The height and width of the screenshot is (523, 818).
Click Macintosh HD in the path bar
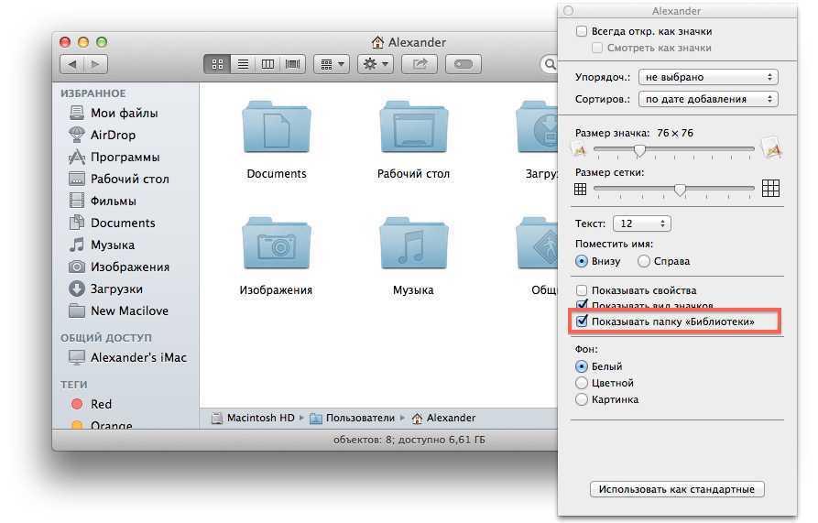tap(254, 418)
